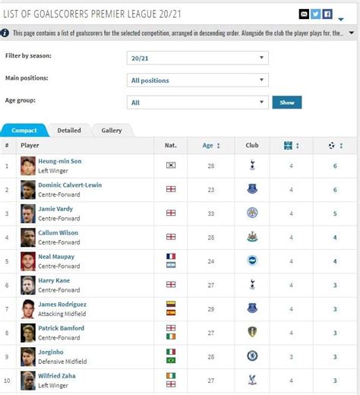Share page via email icon

[304, 14]
